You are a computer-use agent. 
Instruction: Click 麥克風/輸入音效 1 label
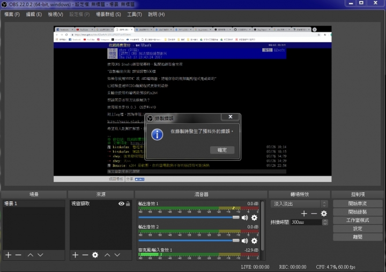[155, 250]
